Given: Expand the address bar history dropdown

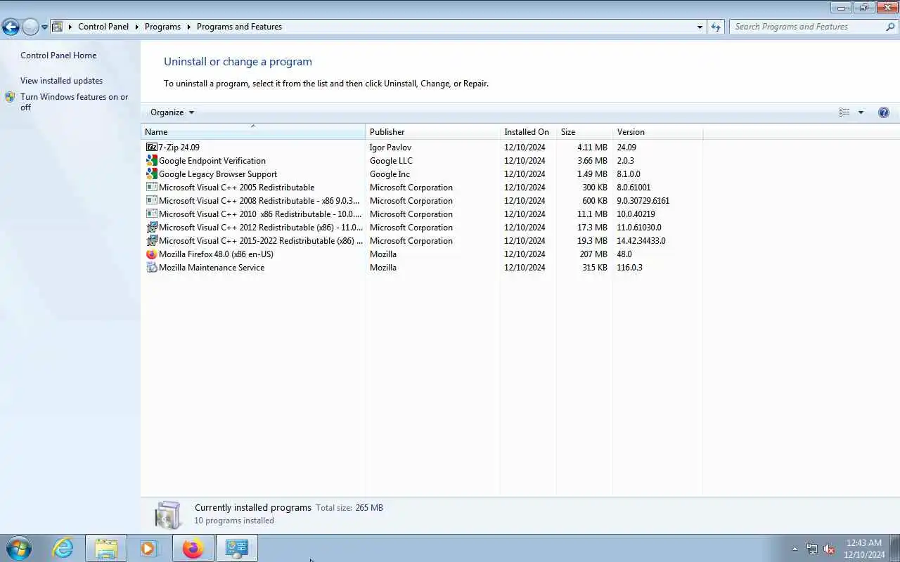Looking at the screenshot, I should point(700,27).
